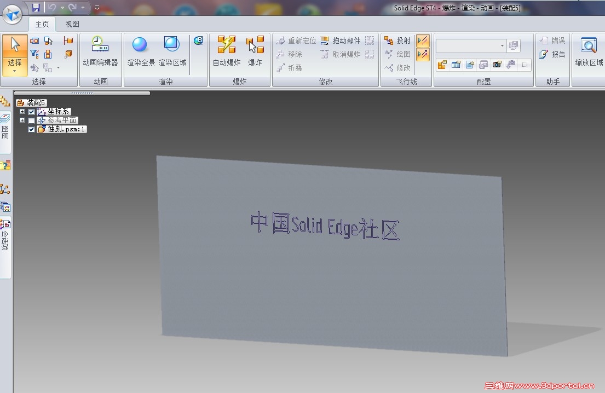The width and height of the screenshot is (605, 393).
Task: Click 自动爆炸 auto explode button
Action: click(x=227, y=51)
